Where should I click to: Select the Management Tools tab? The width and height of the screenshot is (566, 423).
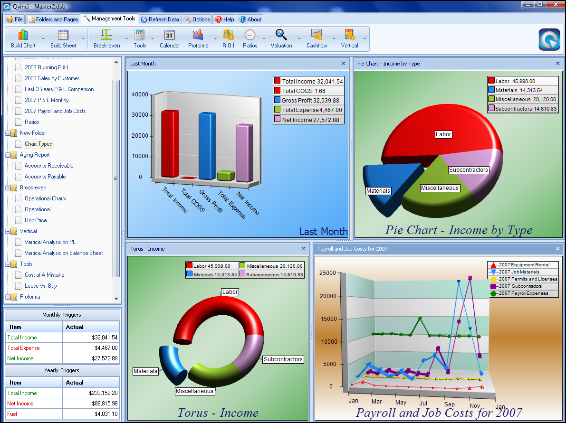(x=109, y=19)
